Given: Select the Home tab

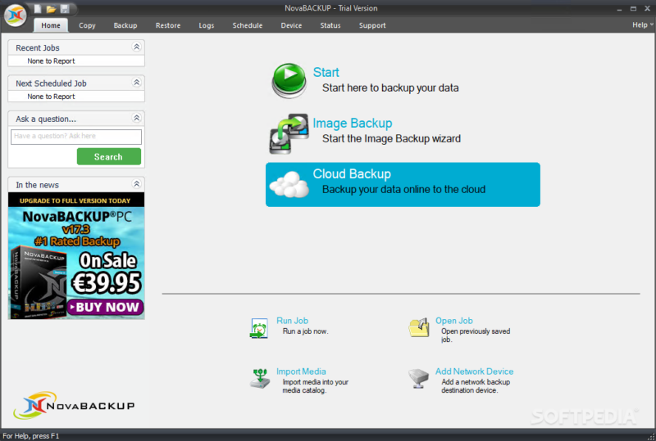Looking at the screenshot, I should click(x=51, y=25).
